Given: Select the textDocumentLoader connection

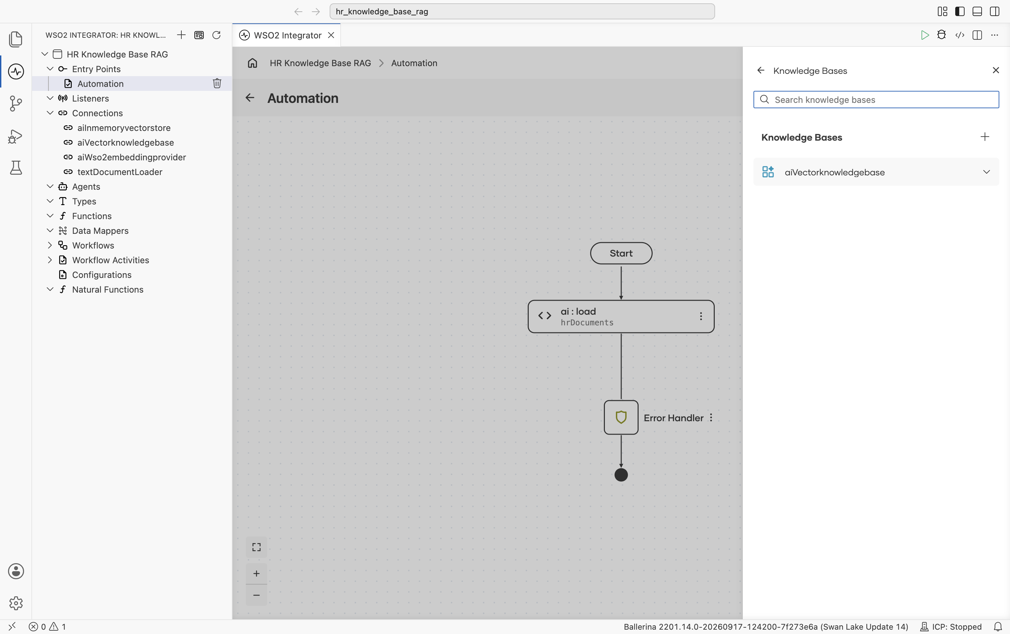Looking at the screenshot, I should 120,172.
